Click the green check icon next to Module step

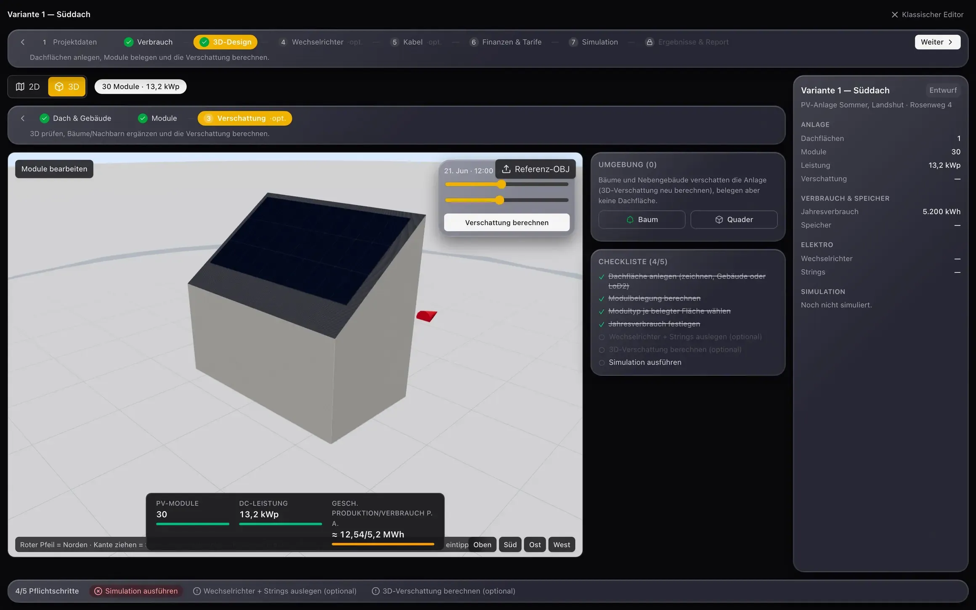coord(143,118)
